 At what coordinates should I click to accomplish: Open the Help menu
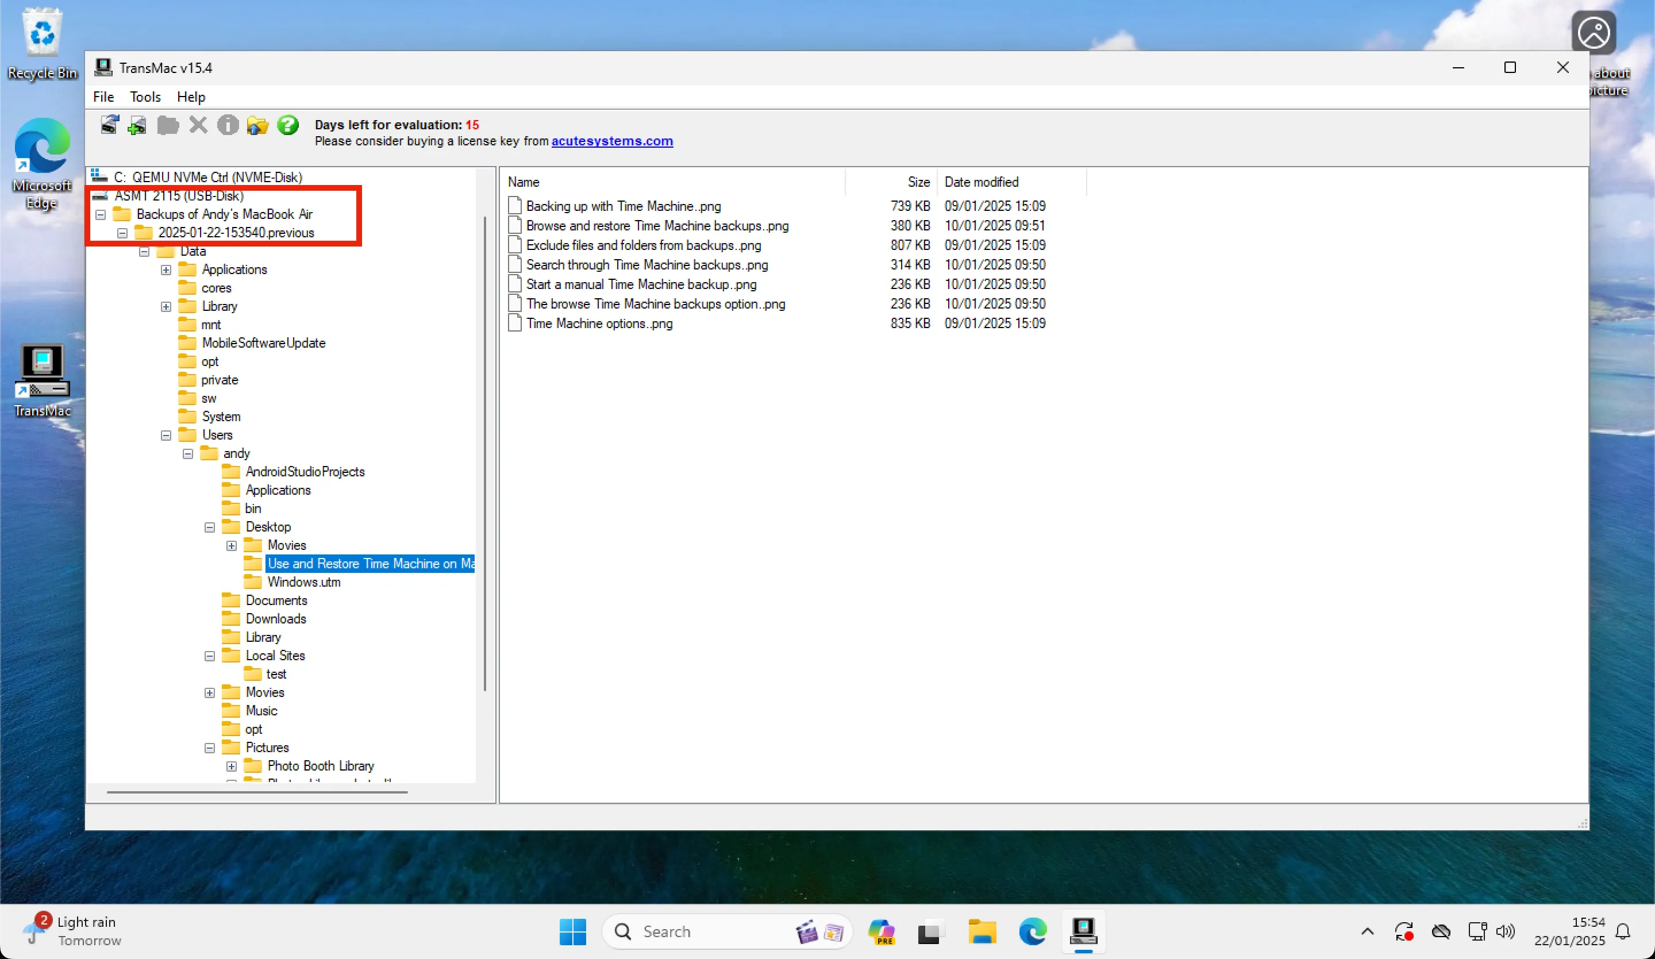pos(191,97)
